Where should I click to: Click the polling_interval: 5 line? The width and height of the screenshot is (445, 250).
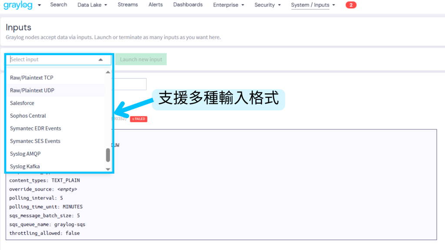coord(36,198)
